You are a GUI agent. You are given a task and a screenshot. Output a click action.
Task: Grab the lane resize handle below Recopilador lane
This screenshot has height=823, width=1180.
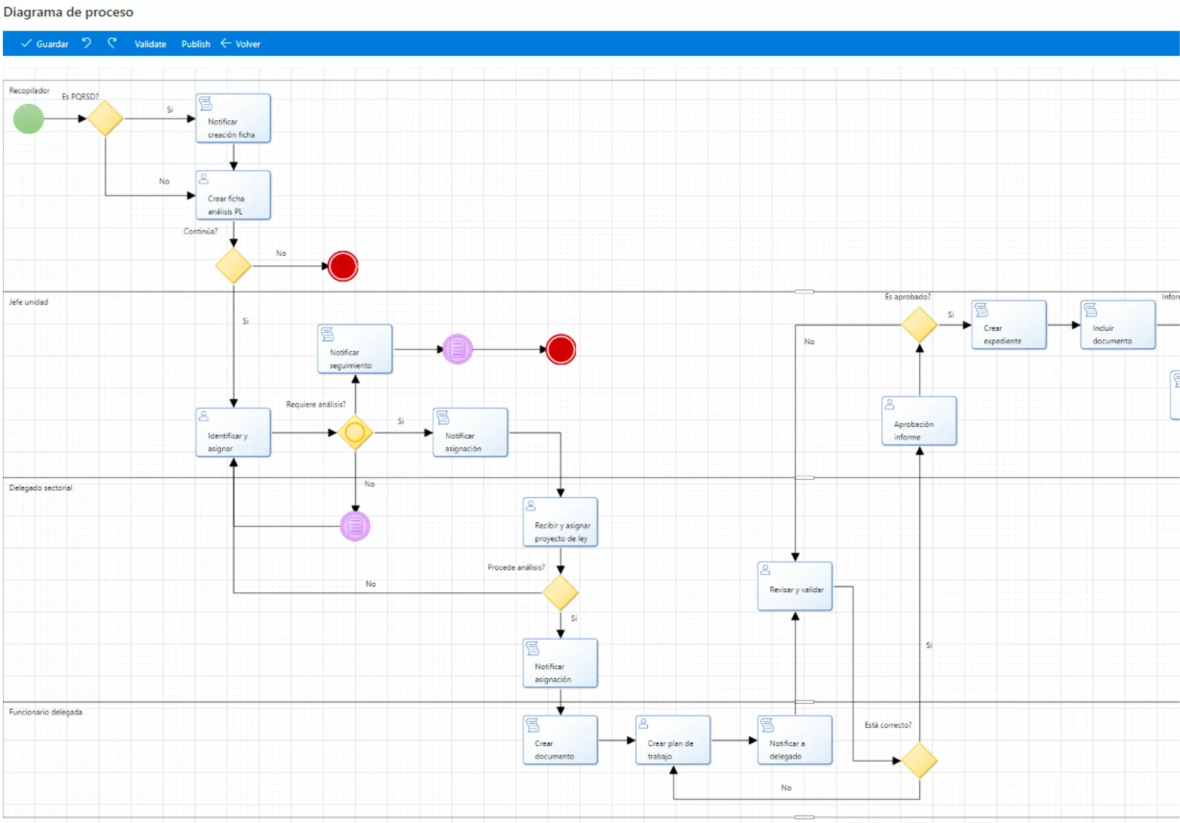(804, 292)
